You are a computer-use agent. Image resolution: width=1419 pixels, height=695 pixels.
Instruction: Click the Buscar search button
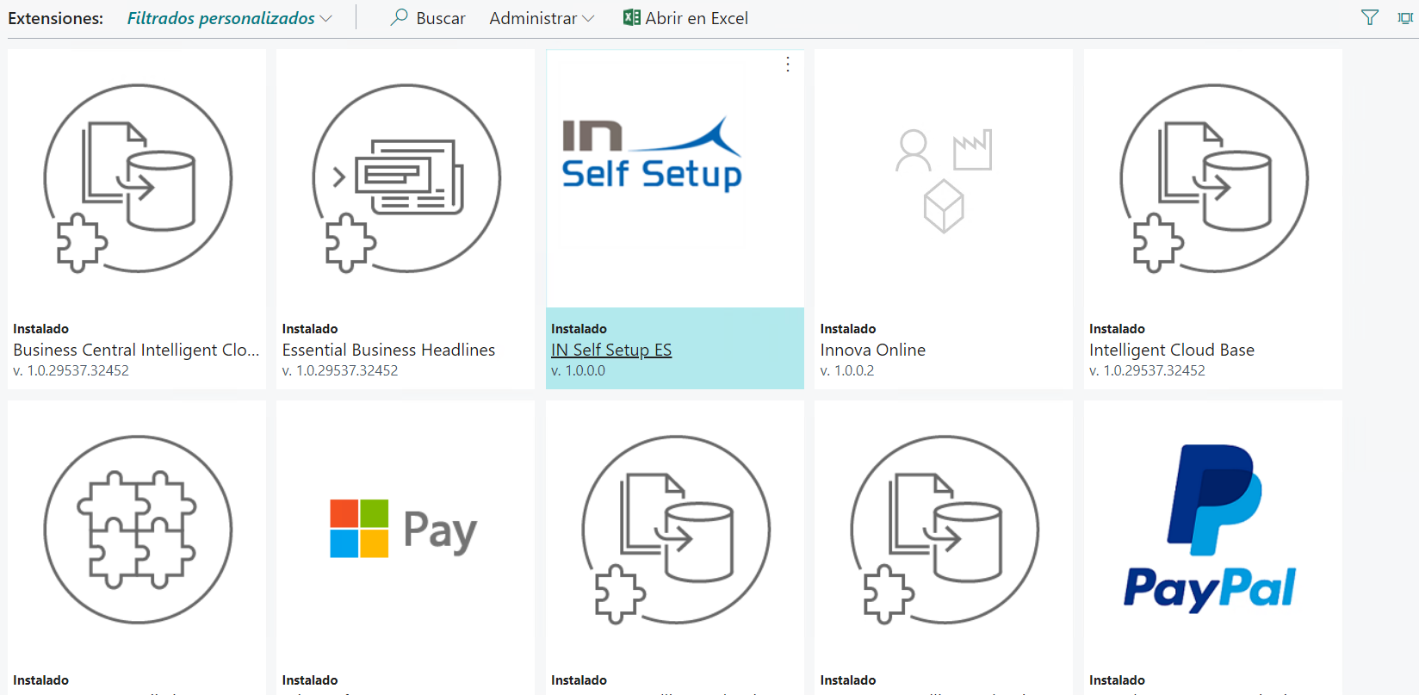428,18
